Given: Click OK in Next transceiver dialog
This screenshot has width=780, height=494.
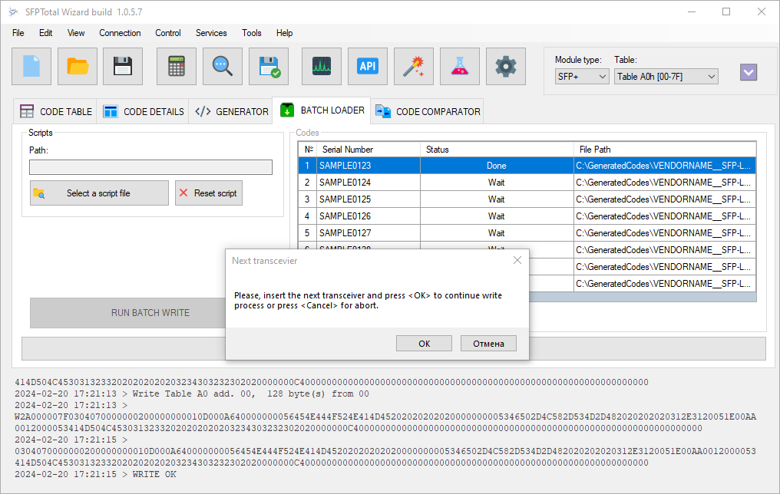Looking at the screenshot, I should 425,344.
